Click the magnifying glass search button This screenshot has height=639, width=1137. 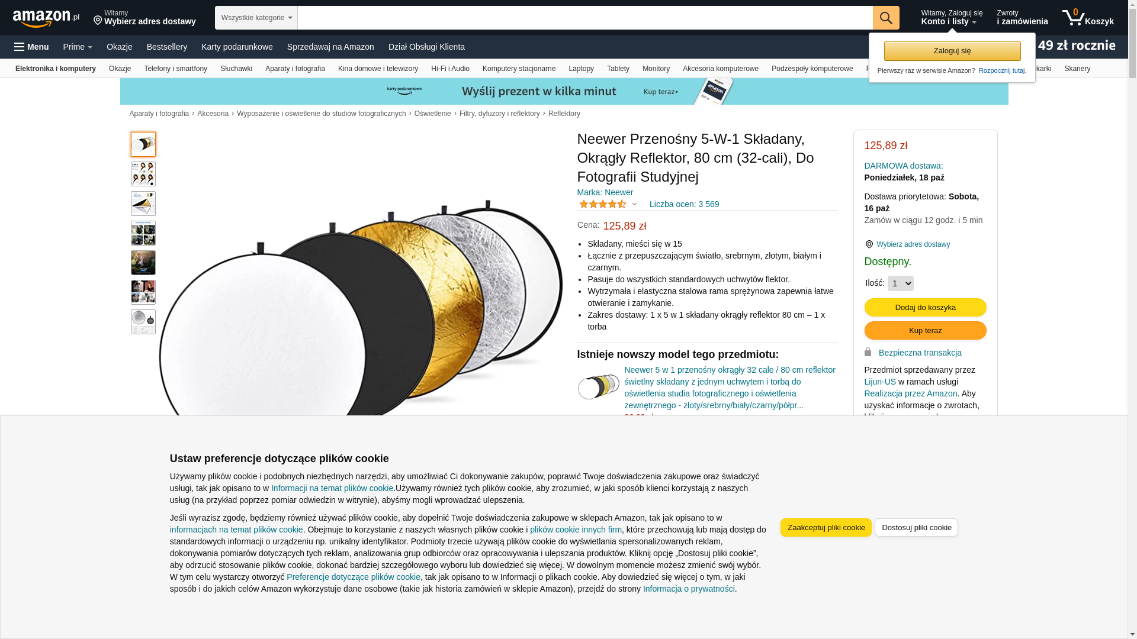tap(886, 18)
